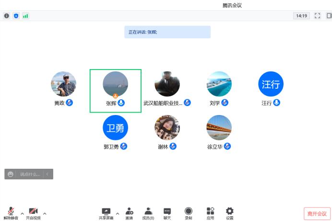
Task: Click the blue security shield icon
Action: (16, 16)
